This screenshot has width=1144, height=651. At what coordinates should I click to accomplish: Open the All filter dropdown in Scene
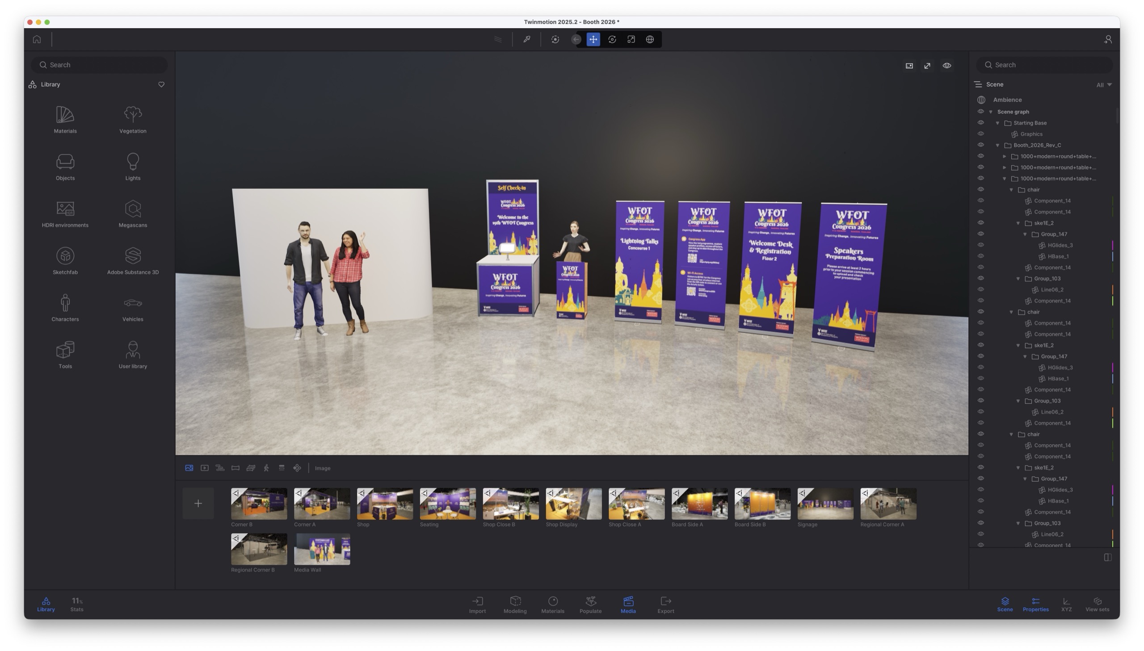tap(1103, 85)
